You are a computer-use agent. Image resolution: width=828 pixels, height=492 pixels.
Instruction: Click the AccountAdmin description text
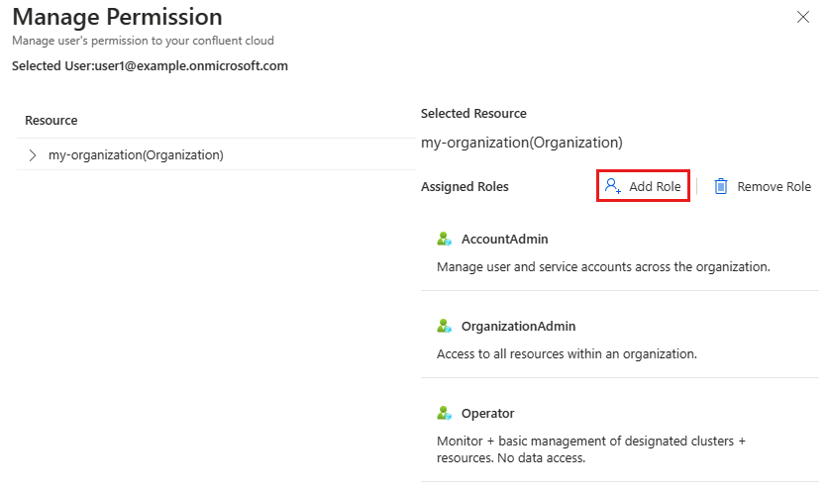coord(603,266)
